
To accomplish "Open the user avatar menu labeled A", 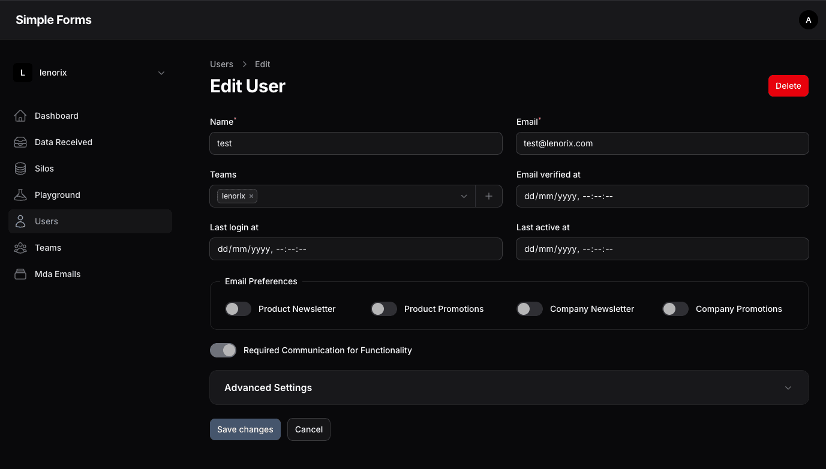I will 808,20.
